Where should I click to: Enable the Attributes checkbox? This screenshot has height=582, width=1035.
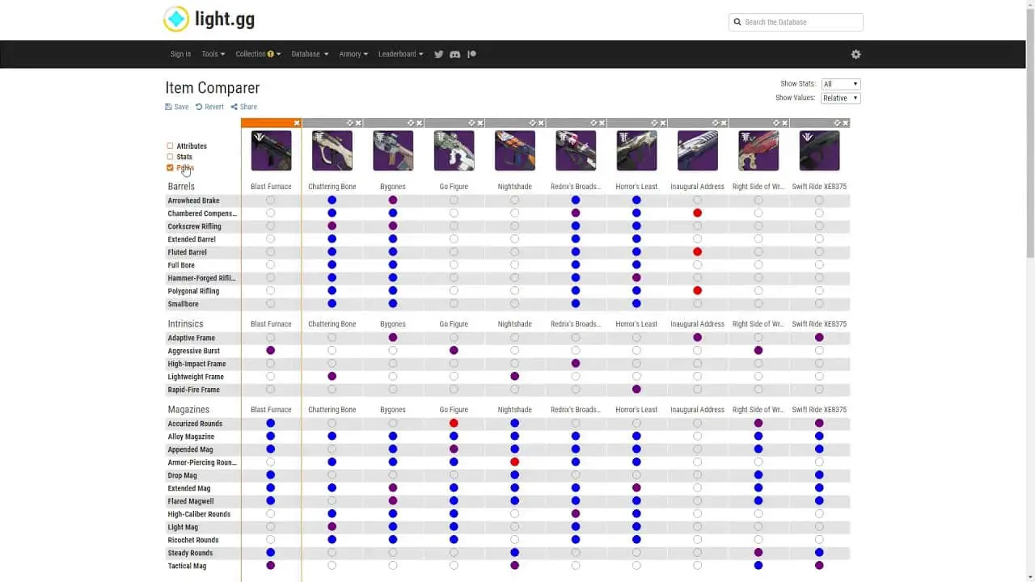(170, 146)
